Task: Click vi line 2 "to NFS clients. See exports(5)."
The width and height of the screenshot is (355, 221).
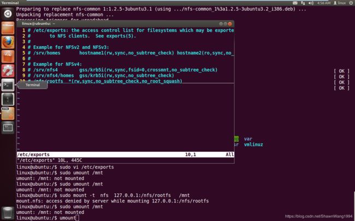Action: click(93, 36)
